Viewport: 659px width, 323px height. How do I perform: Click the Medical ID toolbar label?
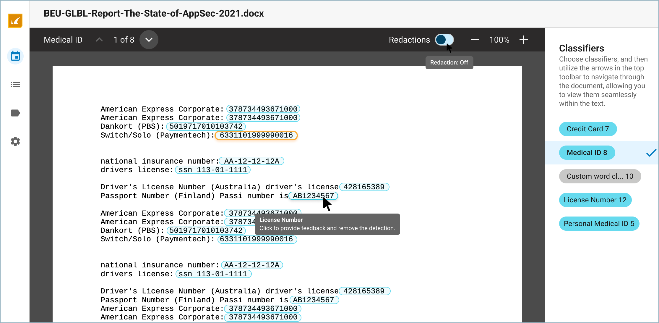tap(63, 40)
